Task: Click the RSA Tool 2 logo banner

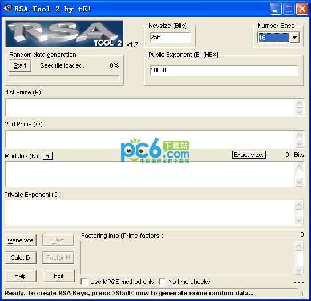Action: click(x=64, y=34)
